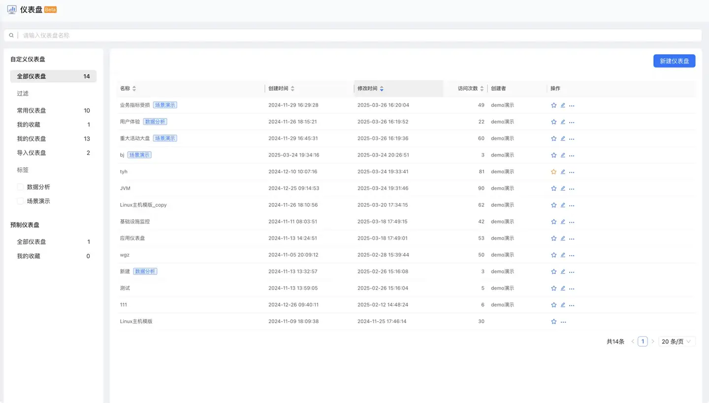Viewport: 709px width, 403px height.
Task: Enable the 场景演示 tag filter checkbox
Action: pyautogui.click(x=20, y=201)
